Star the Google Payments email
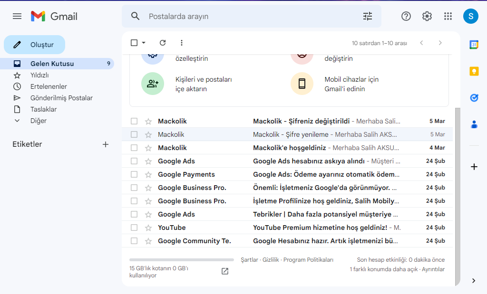This screenshot has height=294, width=487. [148, 175]
